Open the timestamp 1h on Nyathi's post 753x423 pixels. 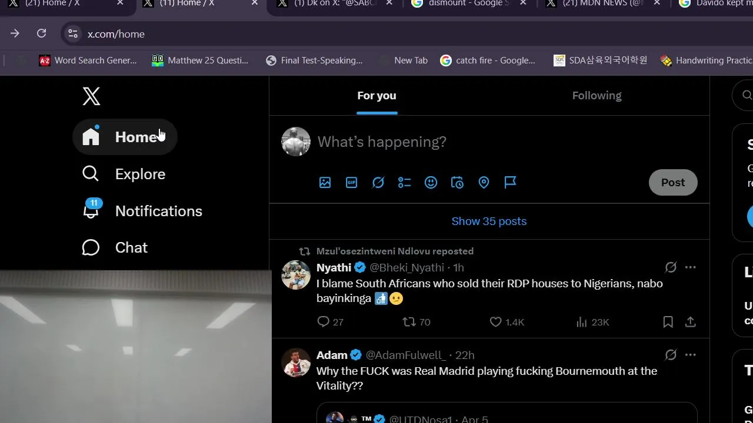458,268
